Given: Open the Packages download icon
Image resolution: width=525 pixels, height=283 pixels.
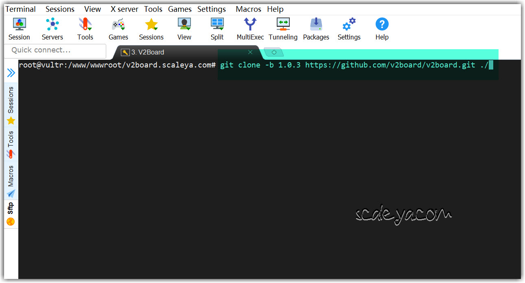Looking at the screenshot, I should [x=316, y=25].
